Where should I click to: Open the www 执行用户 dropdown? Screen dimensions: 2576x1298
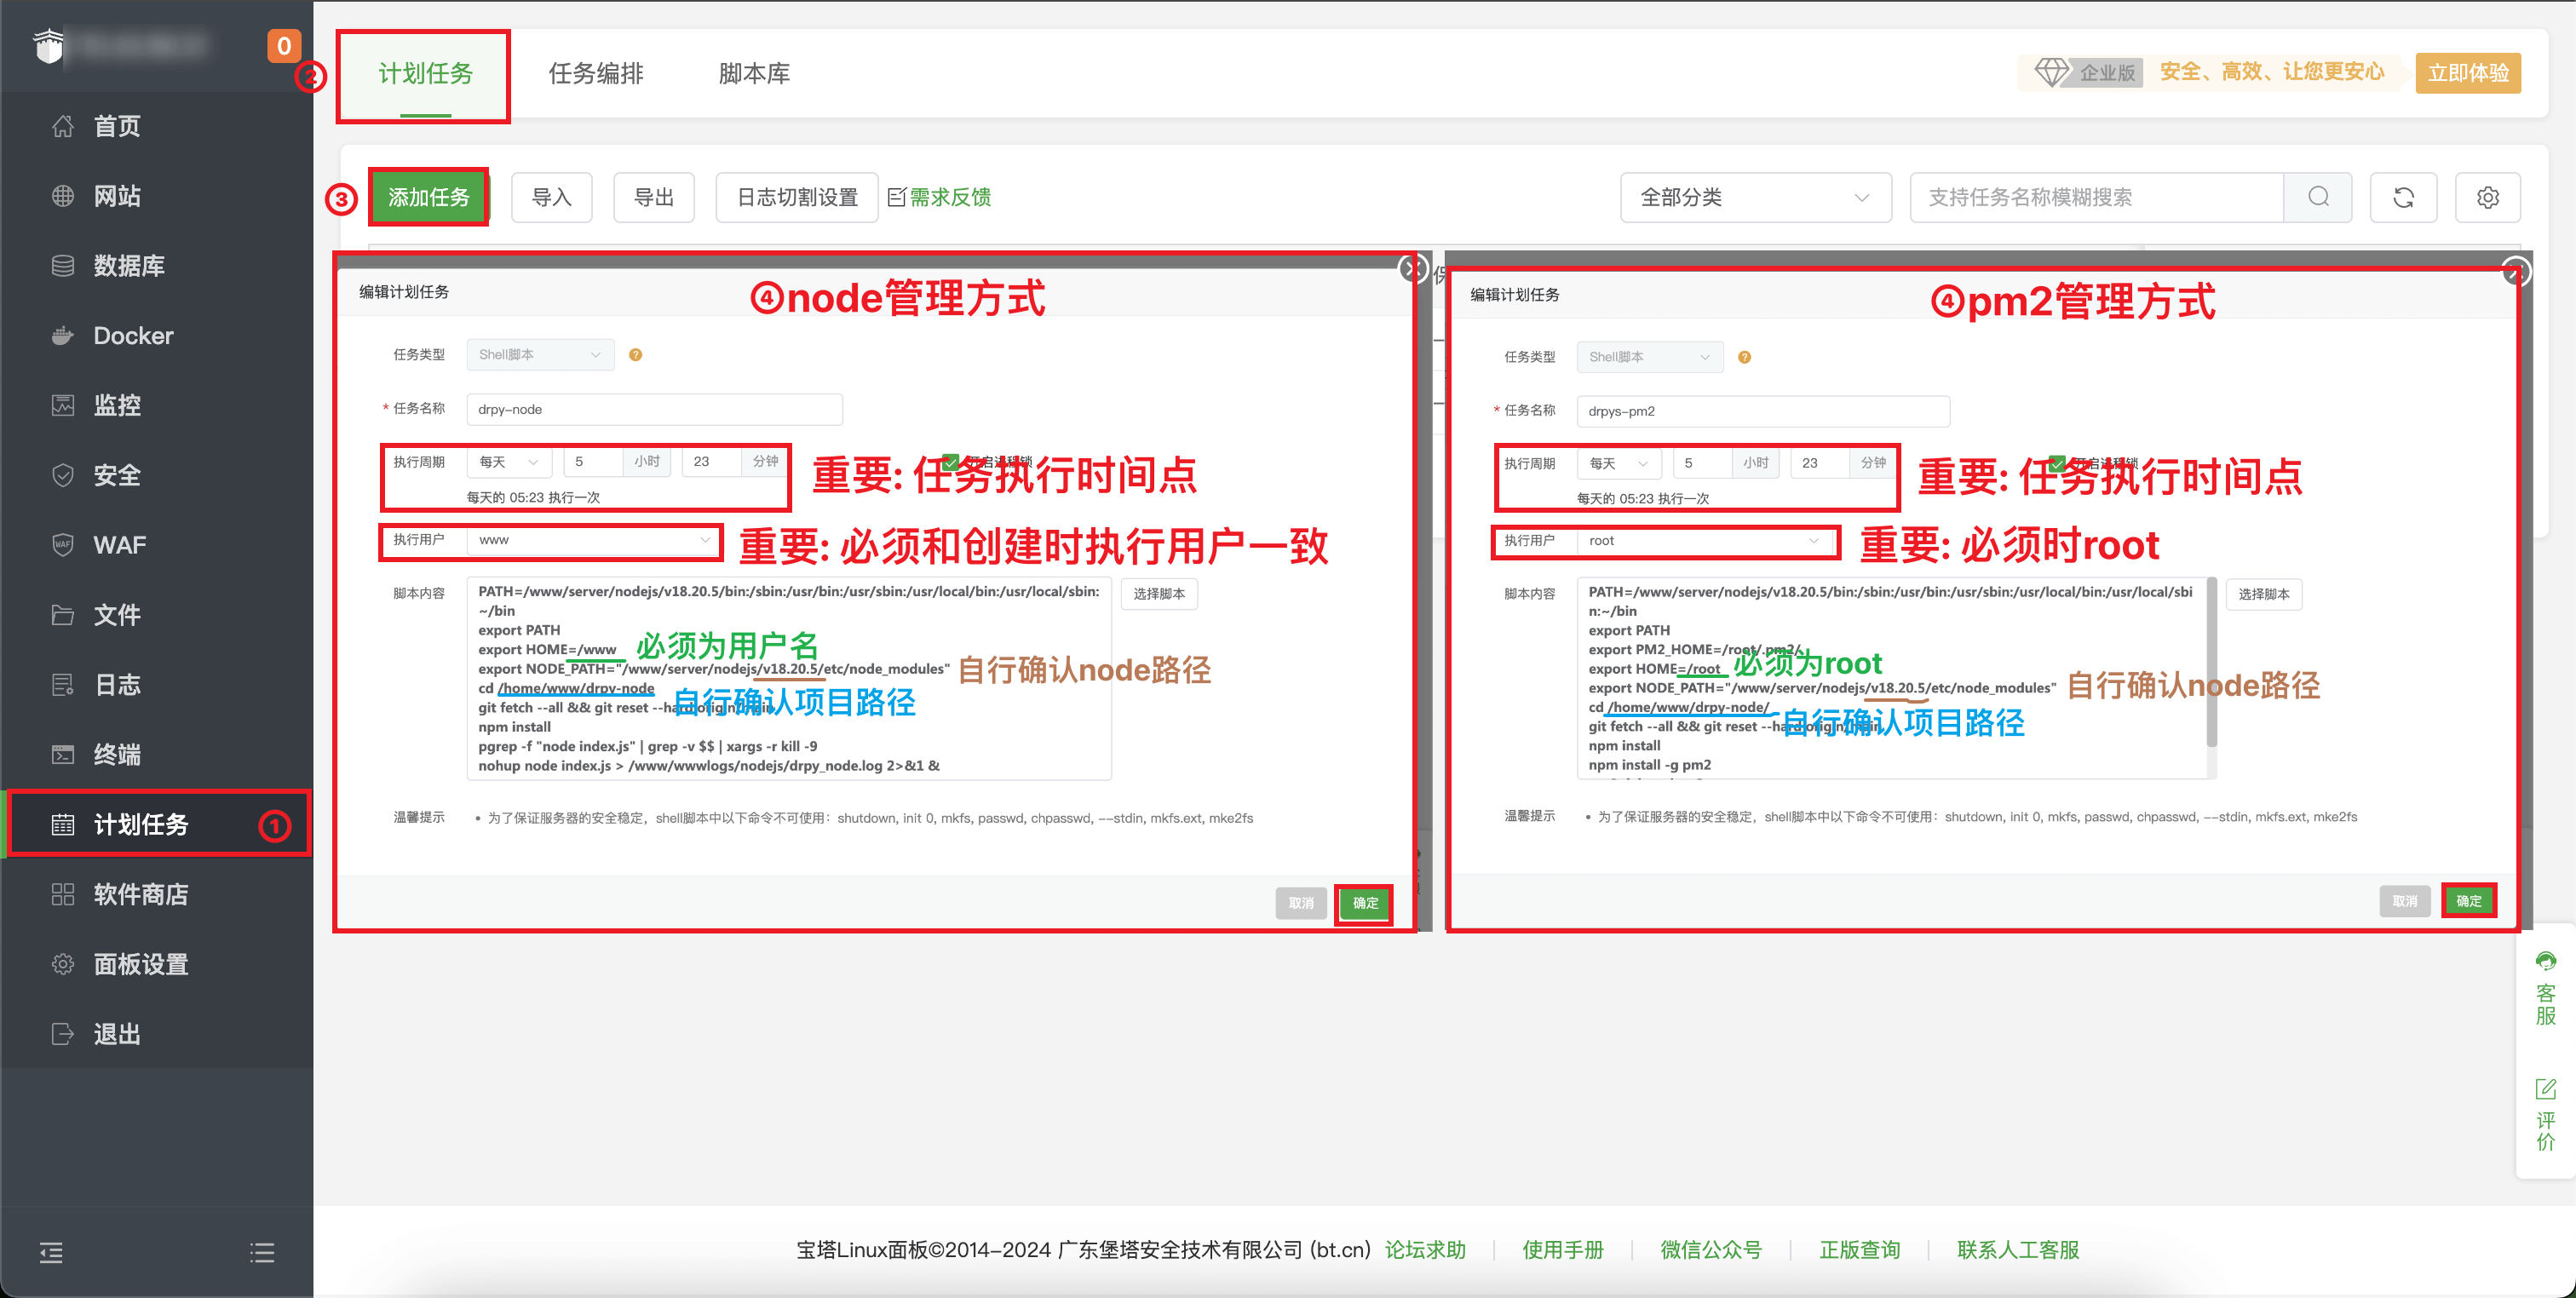(x=593, y=540)
